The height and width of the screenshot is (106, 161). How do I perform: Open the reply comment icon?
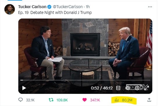tap(20, 100)
